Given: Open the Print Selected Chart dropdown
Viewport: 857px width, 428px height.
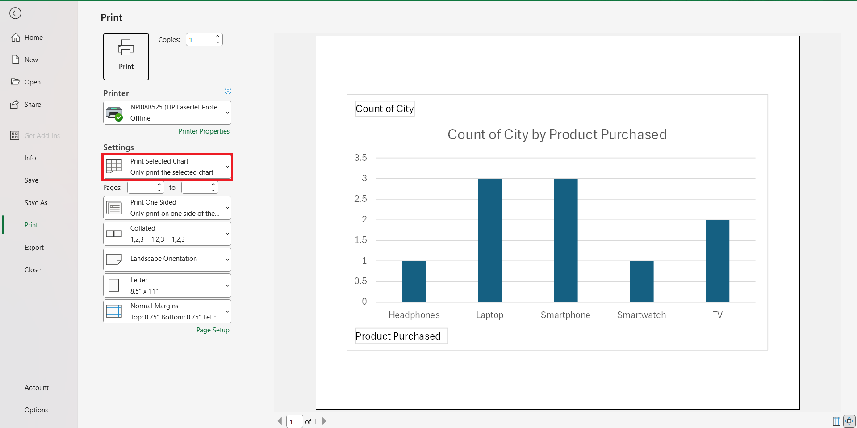Looking at the screenshot, I should point(167,167).
